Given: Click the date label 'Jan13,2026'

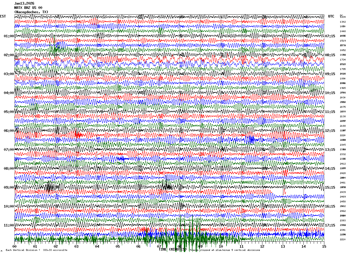Looking at the screenshot, I should point(24,3).
